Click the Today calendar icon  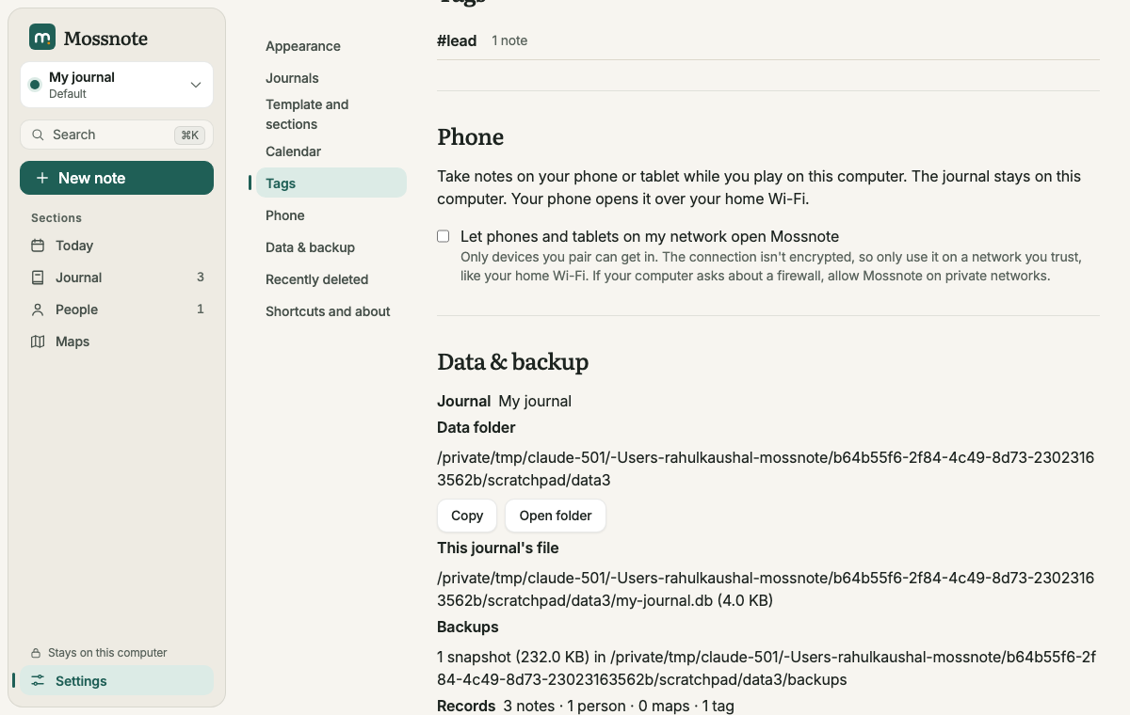click(38, 246)
